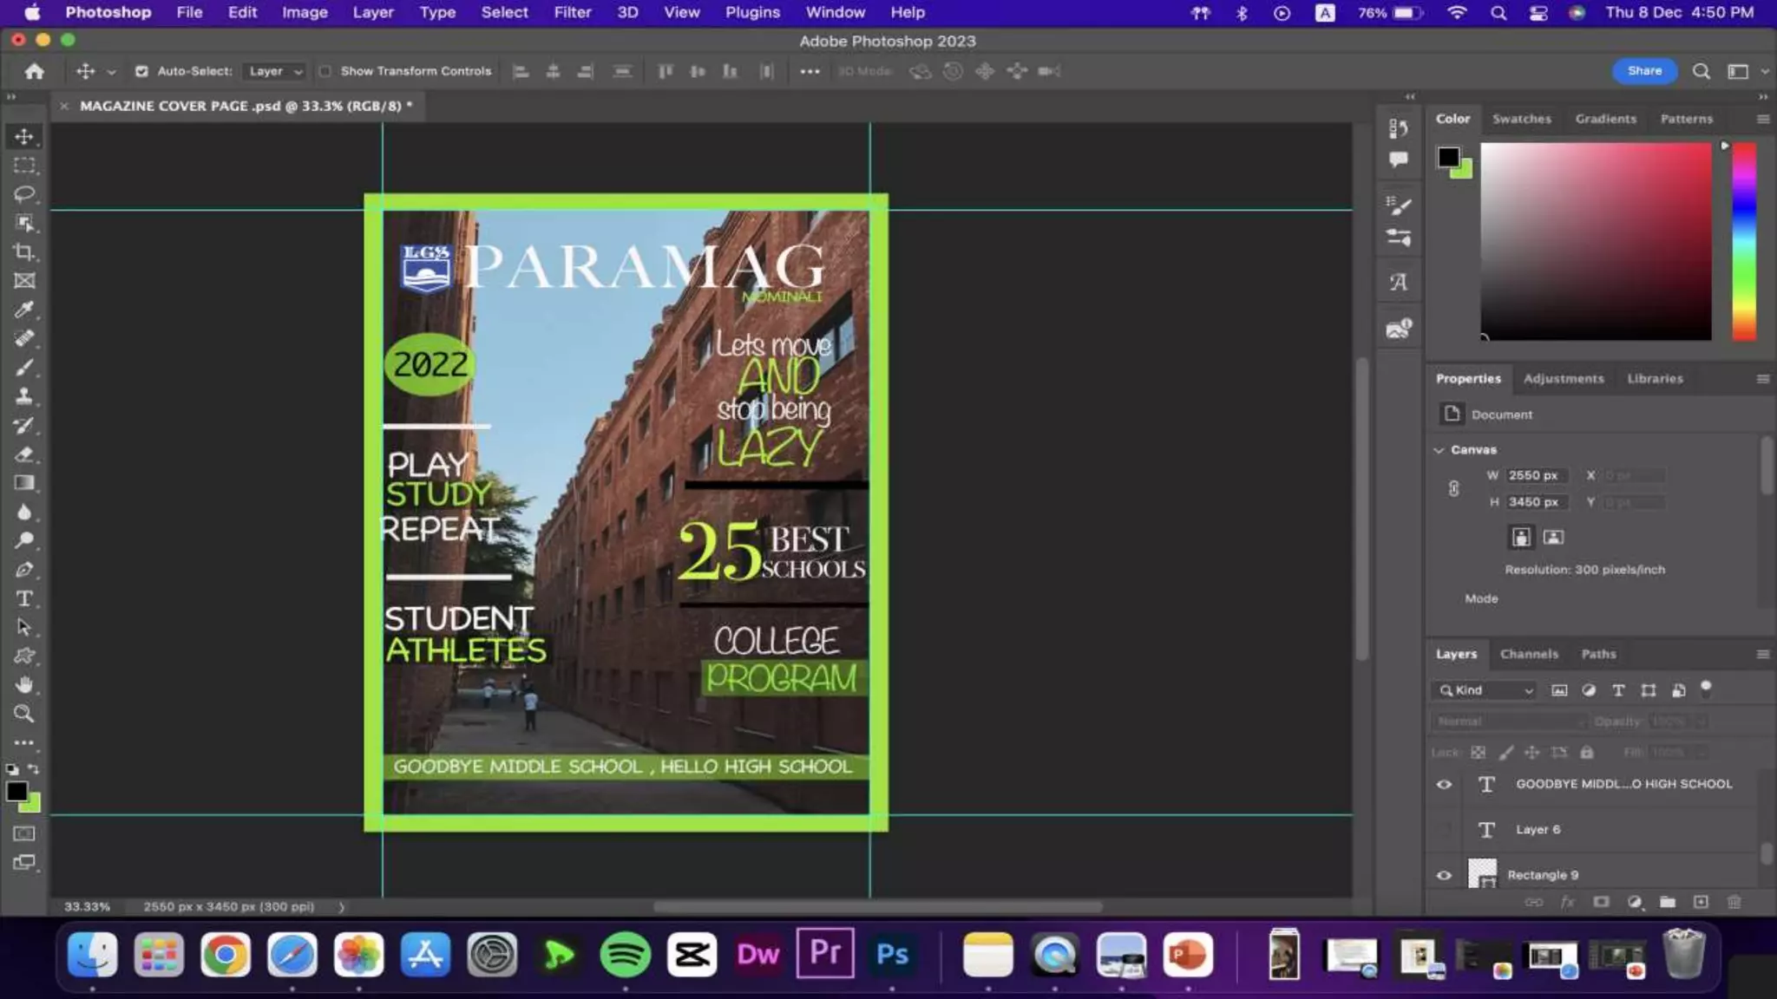Switch to the Channels tab
Image resolution: width=1777 pixels, height=999 pixels.
coord(1528,654)
